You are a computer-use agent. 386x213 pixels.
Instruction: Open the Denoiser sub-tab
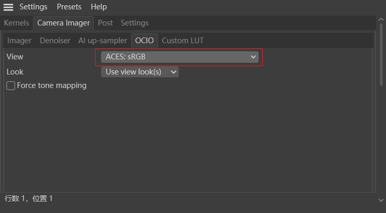tap(55, 40)
